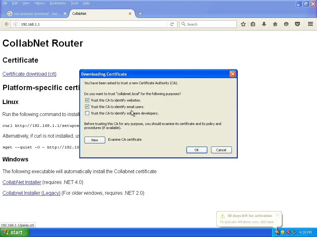Open the View menu
The image size is (317, 237).
26,3
